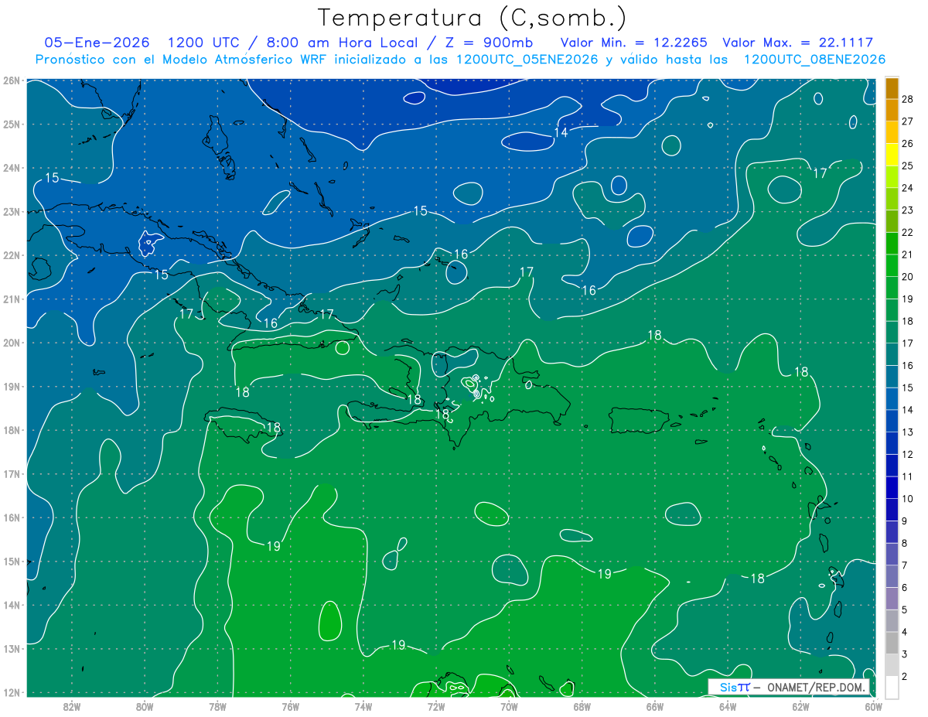Click the initialization stamp "1200UTC_05ENE2026"

point(527,60)
